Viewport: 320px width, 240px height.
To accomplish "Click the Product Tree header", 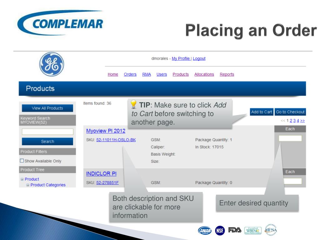I will [47, 170].
